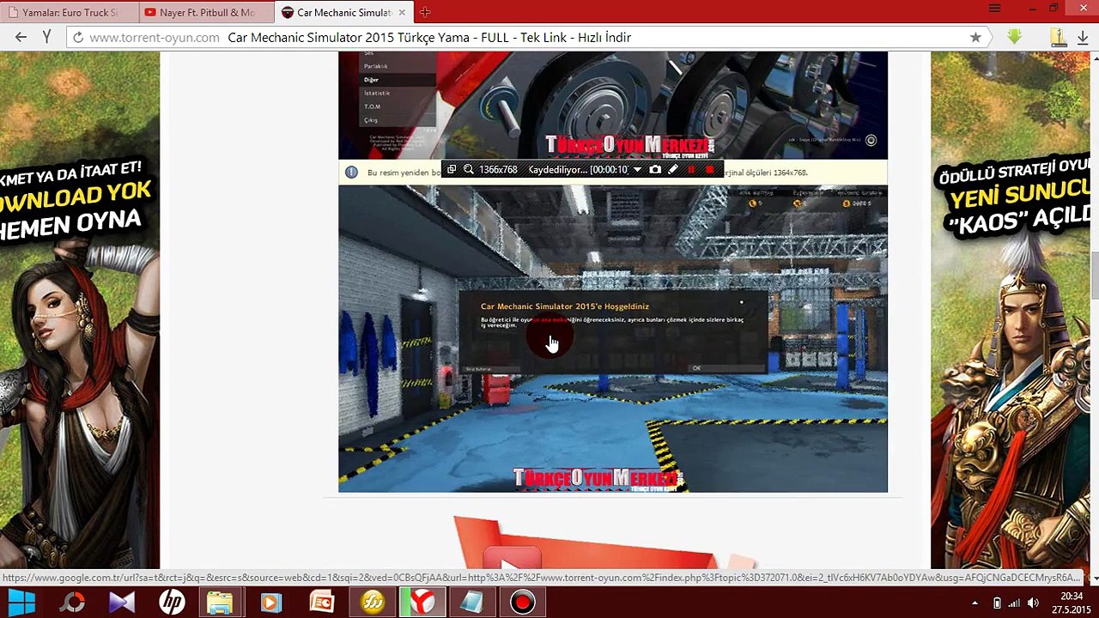Image resolution: width=1099 pixels, height=618 pixels.
Task: Switch to the Nayer Ft. Pitbull YouTube tab
Action: coord(207,13)
